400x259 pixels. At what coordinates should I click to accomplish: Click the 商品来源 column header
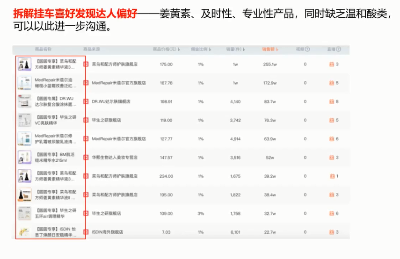click(x=91, y=49)
